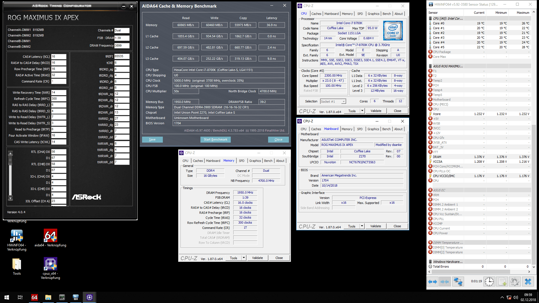Open Caches tab in the CPU-Z CPU window

pos(316,14)
